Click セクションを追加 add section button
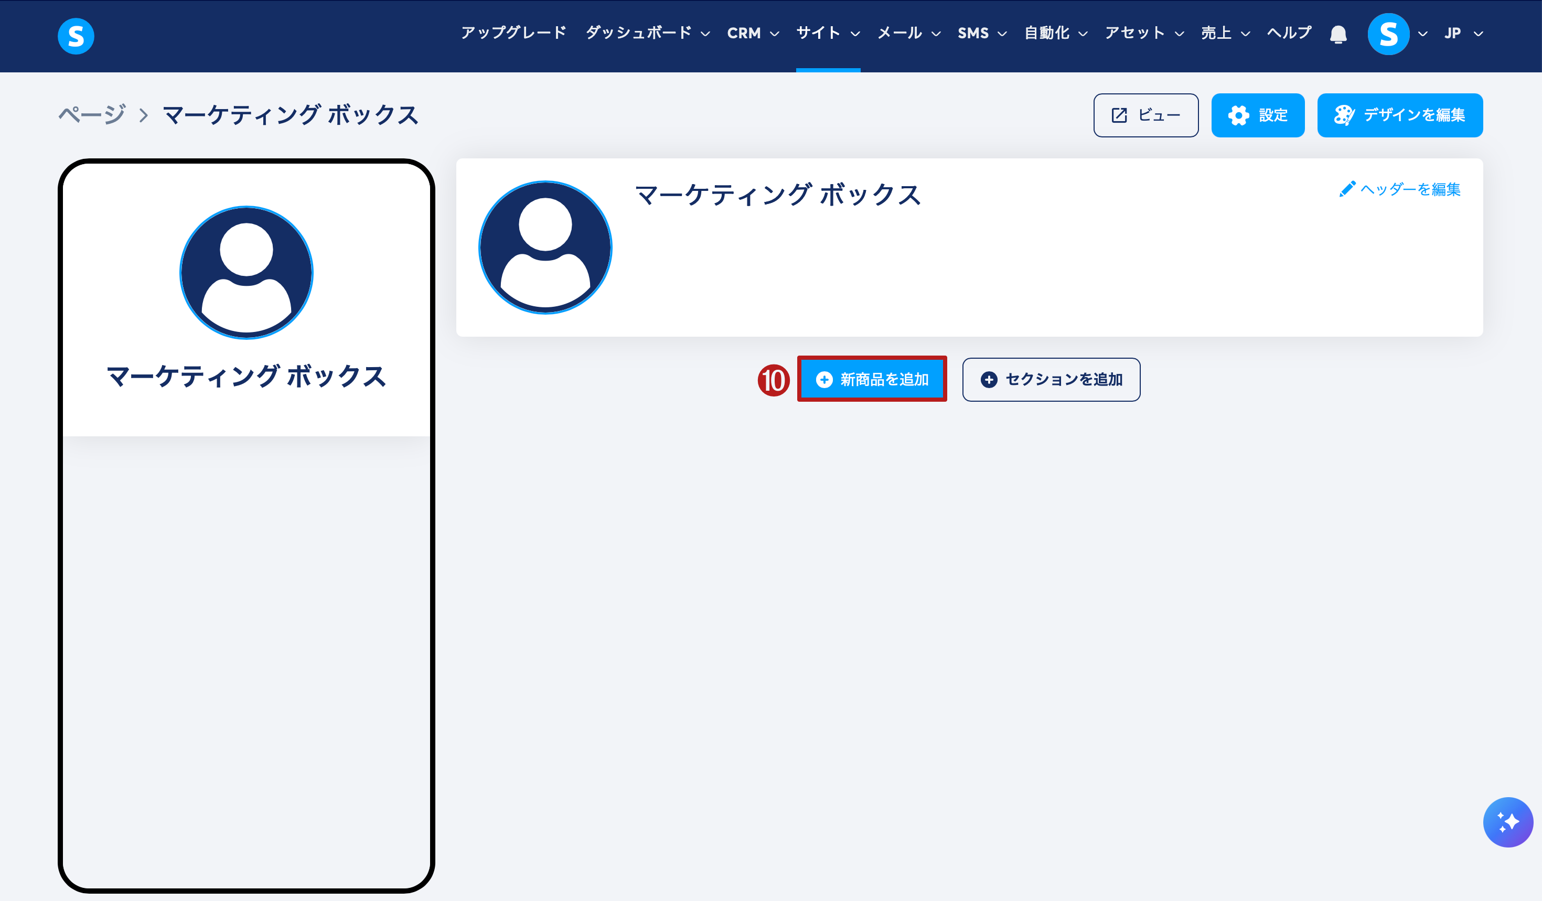This screenshot has height=901, width=1542. coord(1051,380)
